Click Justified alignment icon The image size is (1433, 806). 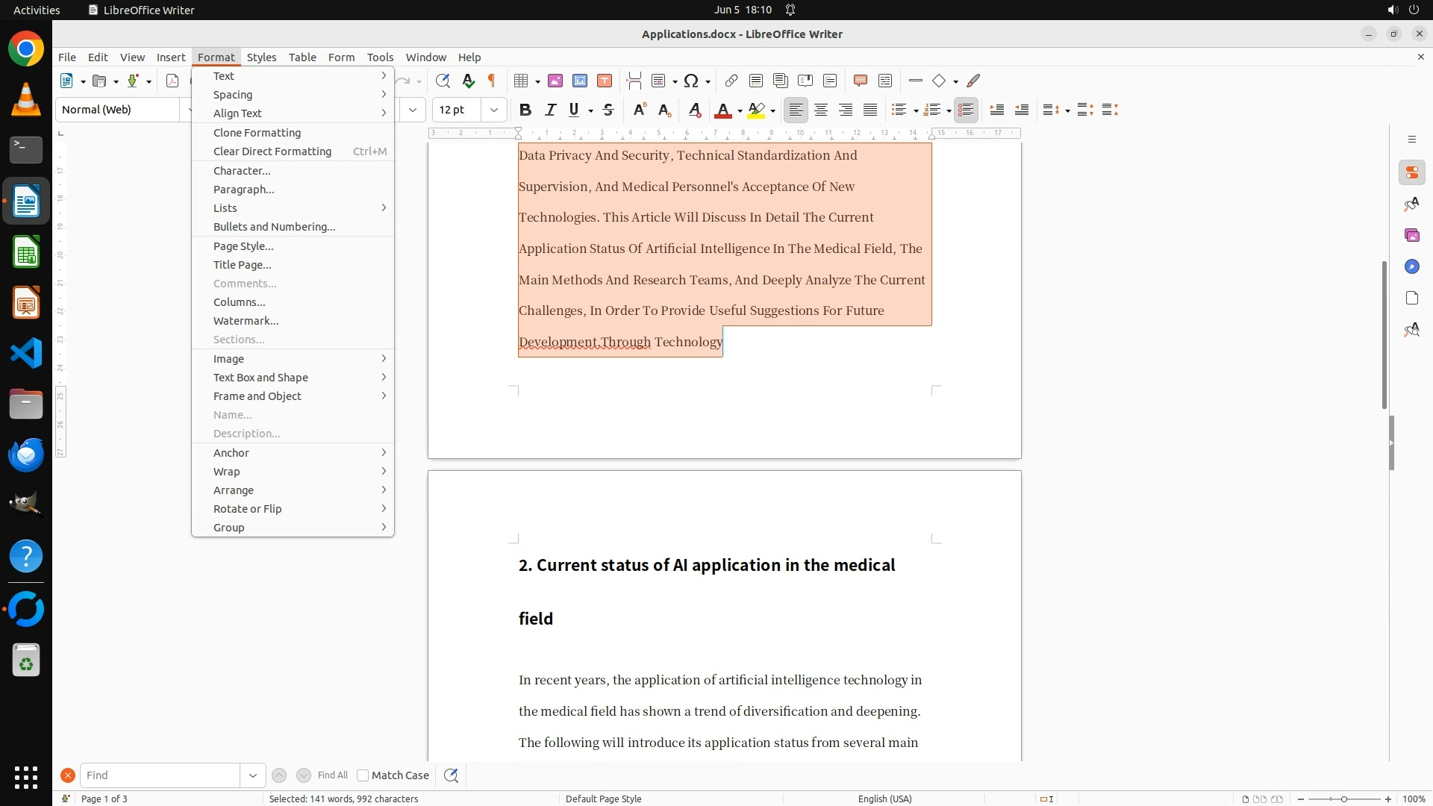(x=870, y=110)
